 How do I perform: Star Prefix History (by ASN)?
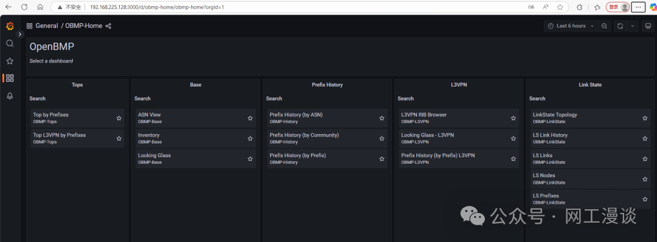click(381, 118)
